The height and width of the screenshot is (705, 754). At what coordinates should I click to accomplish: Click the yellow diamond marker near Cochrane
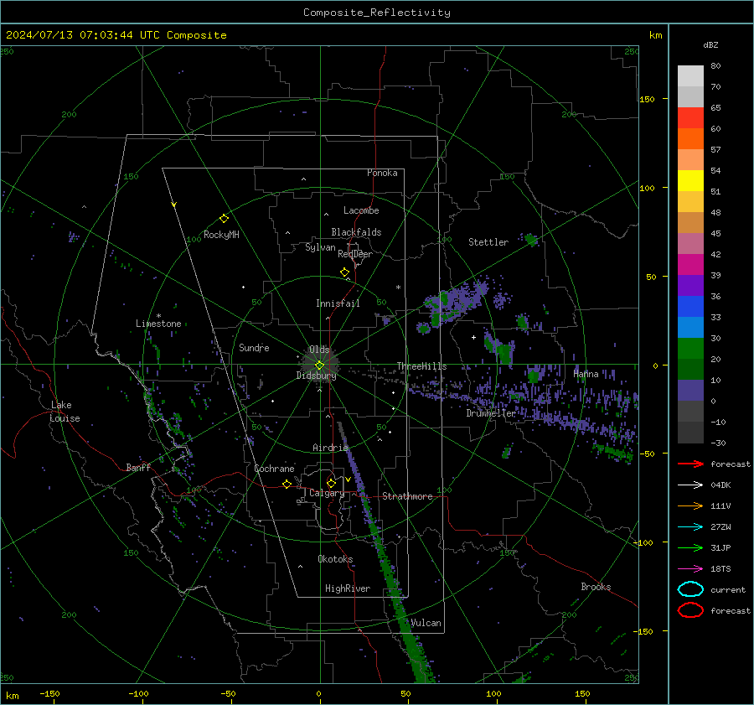pos(287,484)
